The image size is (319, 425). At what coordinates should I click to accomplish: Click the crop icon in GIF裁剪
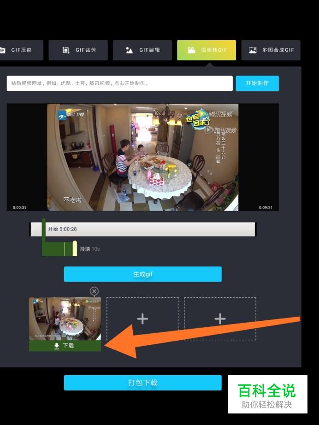66,50
